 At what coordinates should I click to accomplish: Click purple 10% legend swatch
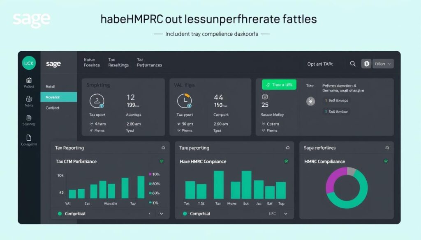click(x=150, y=174)
